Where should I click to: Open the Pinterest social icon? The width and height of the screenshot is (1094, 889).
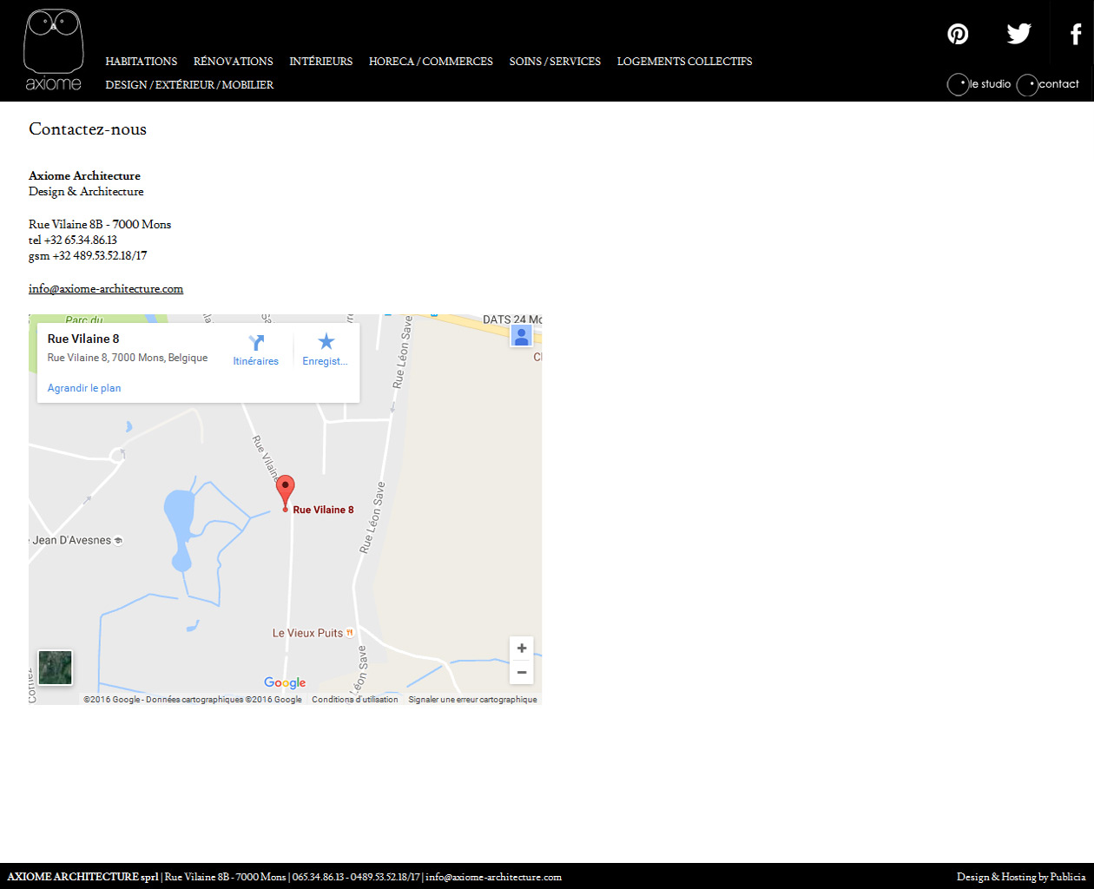(x=958, y=34)
